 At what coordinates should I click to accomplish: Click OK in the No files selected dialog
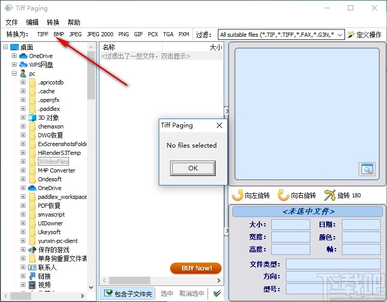[193, 168]
